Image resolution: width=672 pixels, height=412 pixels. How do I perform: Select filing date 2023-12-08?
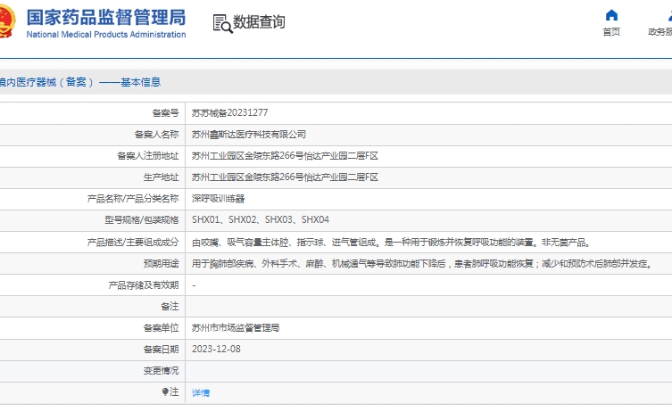[216, 349]
